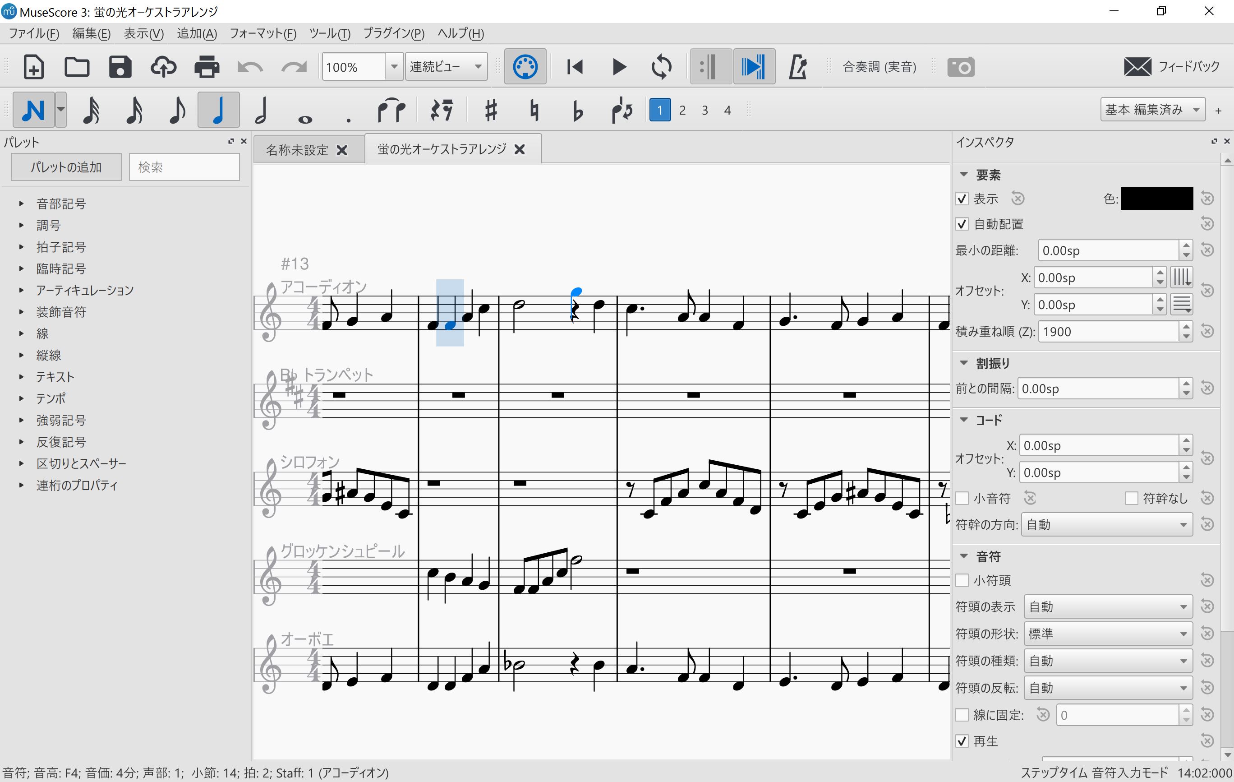The width and height of the screenshot is (1234, 782).
Task: Enable the 小音符 checkbox
Action: [962, 498]
